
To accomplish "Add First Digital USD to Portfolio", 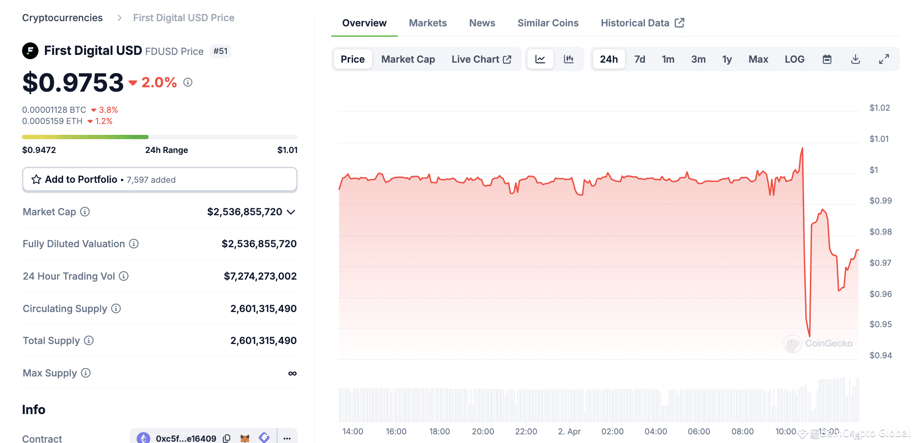I will click(x=159, y=179).
